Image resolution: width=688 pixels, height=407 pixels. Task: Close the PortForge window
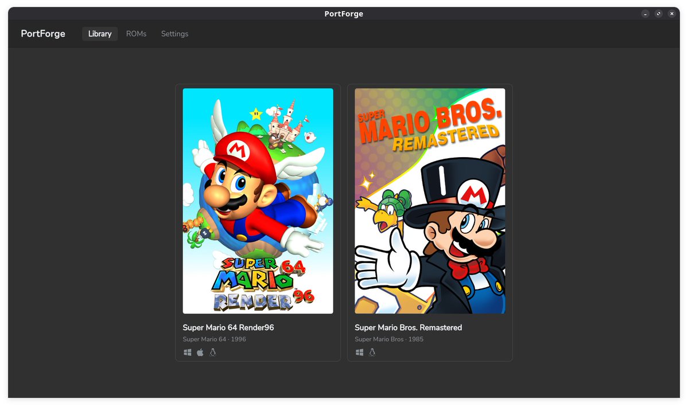(671, 14)
